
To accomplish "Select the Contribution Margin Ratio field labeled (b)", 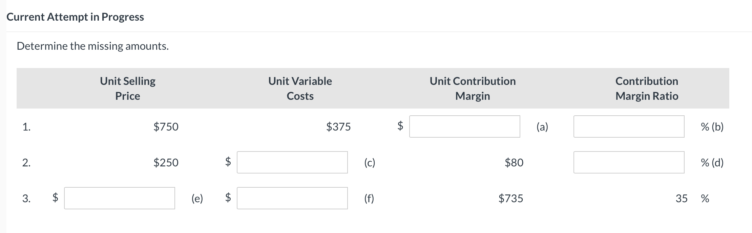I will tap(629, 127).
